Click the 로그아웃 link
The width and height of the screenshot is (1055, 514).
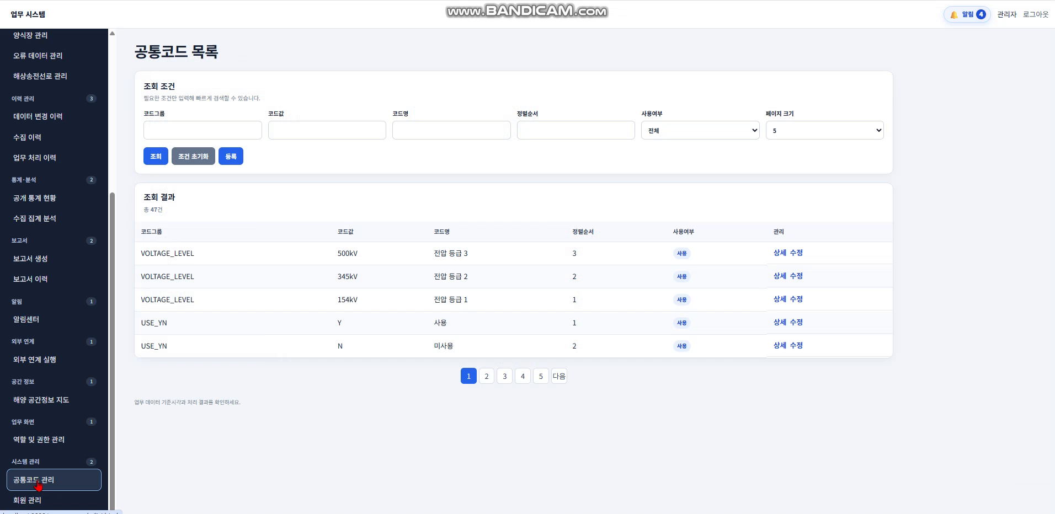(x=1035, y=14)
